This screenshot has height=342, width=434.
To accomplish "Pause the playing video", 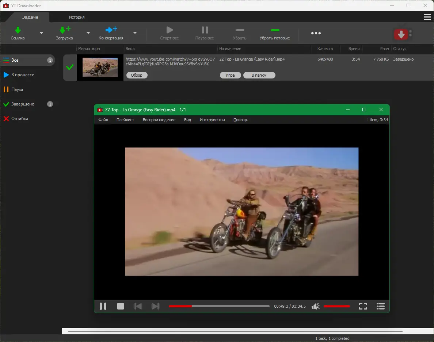I will pyautogui.click(x=103, y=306).
